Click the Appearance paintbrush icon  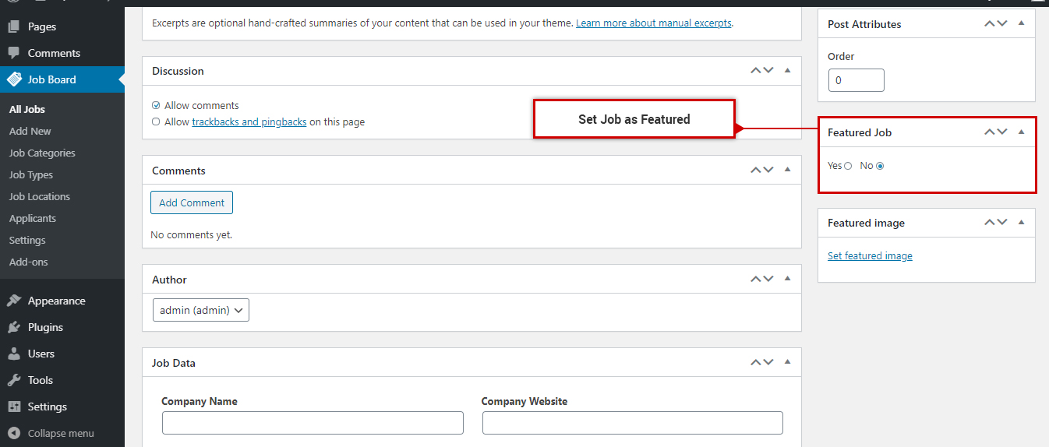14,301
